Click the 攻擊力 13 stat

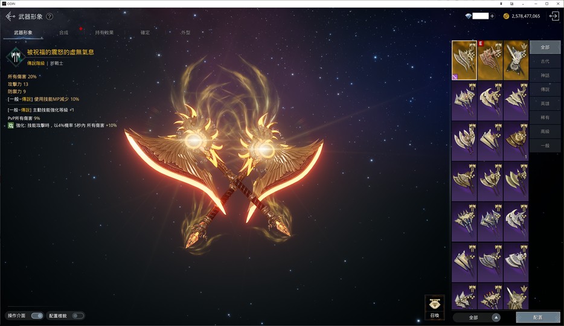click(x=18, y=84)
